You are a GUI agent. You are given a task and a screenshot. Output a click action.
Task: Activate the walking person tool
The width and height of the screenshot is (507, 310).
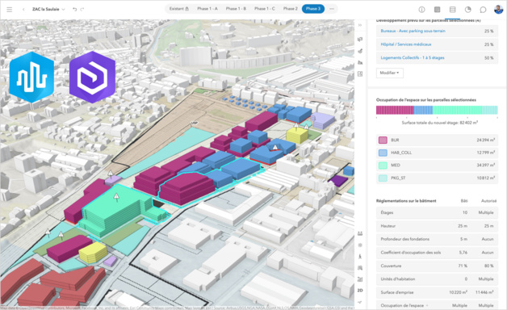pyautogui.click(x=360, y=257)
